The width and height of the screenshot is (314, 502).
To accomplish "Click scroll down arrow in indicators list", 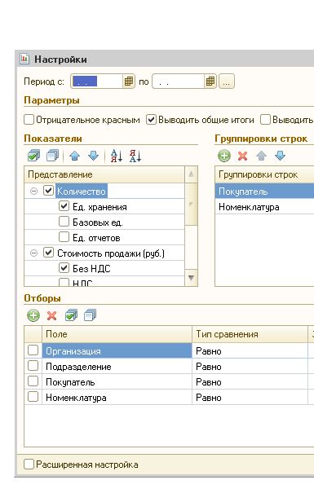I will 192,278.
